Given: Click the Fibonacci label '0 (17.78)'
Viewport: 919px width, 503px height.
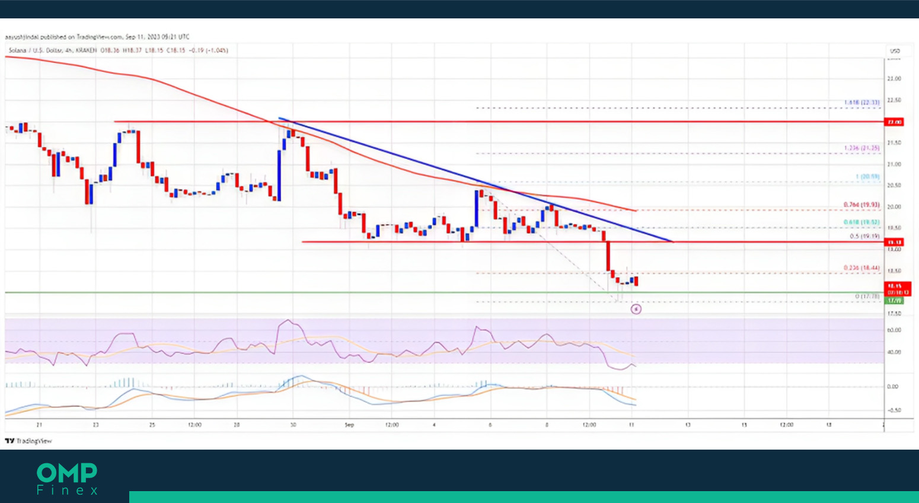Looking at the screenshot, I should [x=867, y=296].
